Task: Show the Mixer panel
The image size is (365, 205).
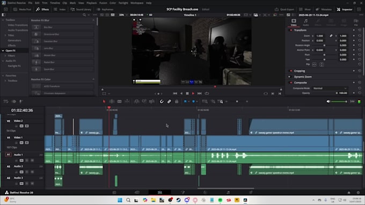Action: 305,9
